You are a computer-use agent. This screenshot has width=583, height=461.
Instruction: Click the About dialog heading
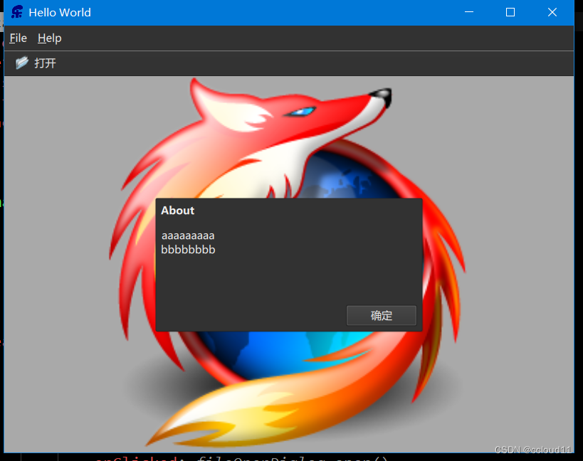177,211
